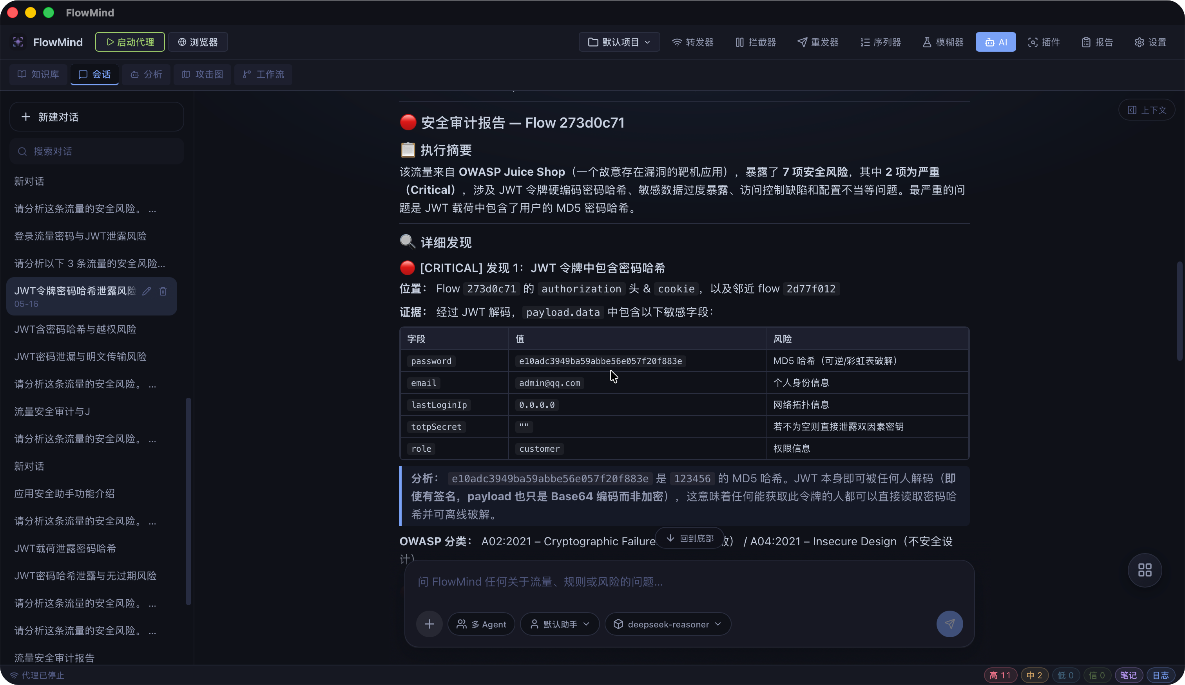Viewport: 1185px width, 685px height.
Task: Click 回到底部 to jump to bottom
Action: tap(689, 538)
